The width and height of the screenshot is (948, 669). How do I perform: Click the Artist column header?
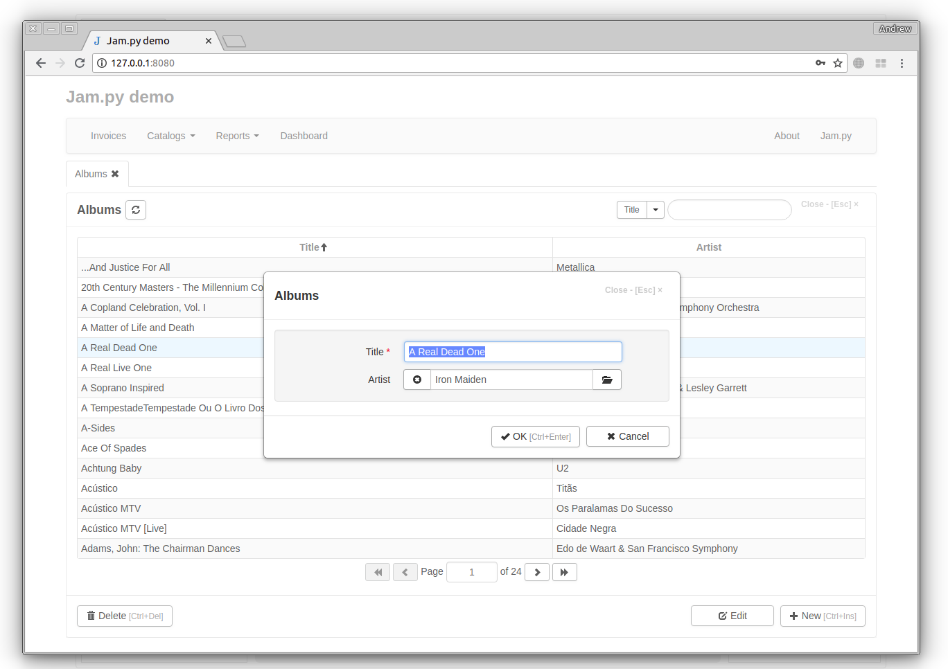coord(708,247)
